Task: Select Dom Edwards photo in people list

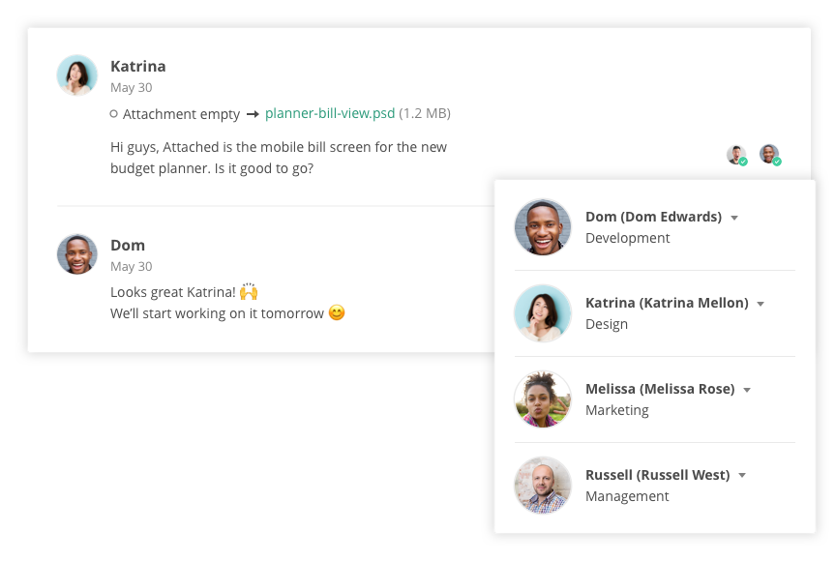Action: click(543, 227)
